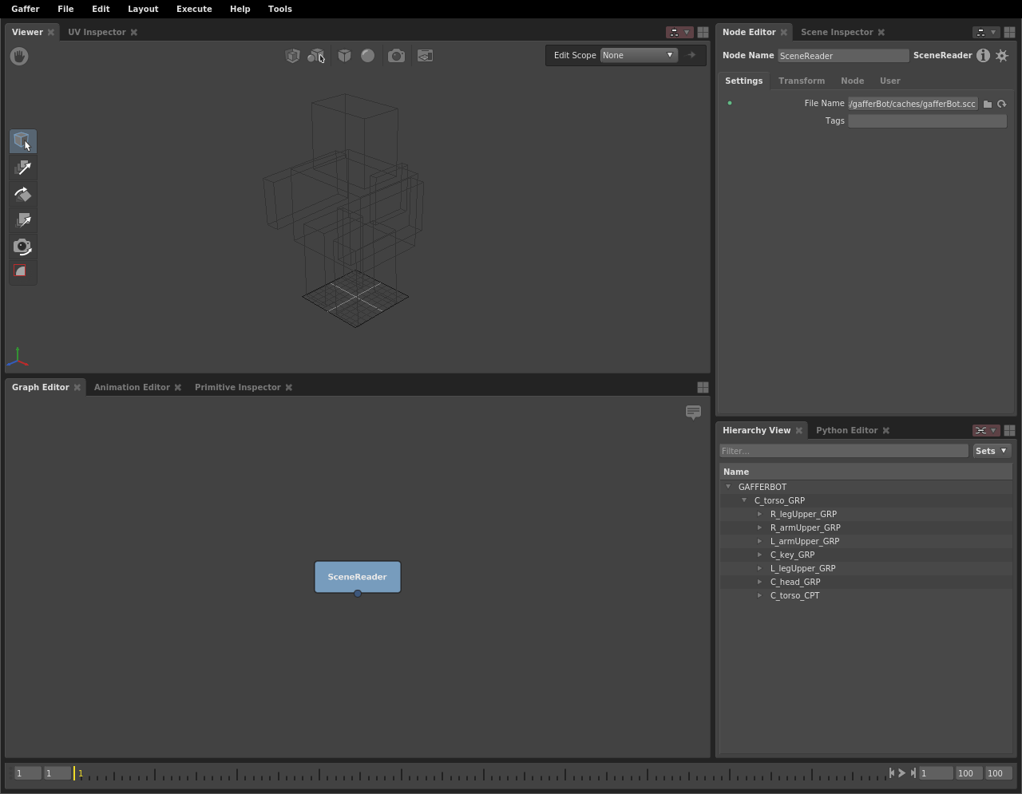Open the shading mode sphere icon

(x=367, y=56)
